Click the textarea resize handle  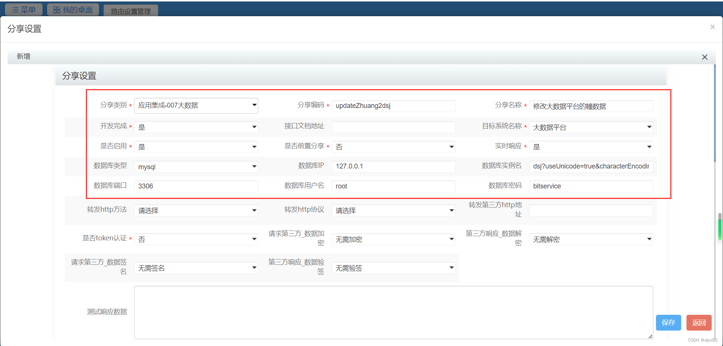point(650,337)
